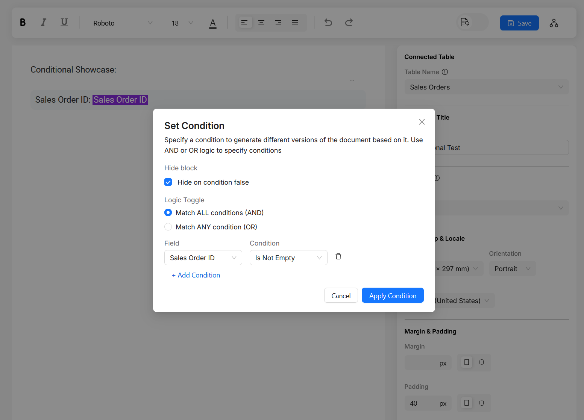Align text right

coord(278,23)
